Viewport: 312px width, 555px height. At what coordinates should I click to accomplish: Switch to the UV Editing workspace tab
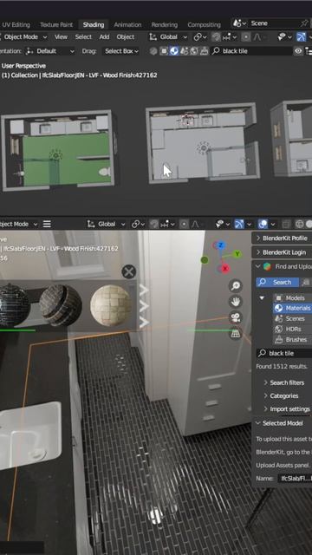[16, 24]
